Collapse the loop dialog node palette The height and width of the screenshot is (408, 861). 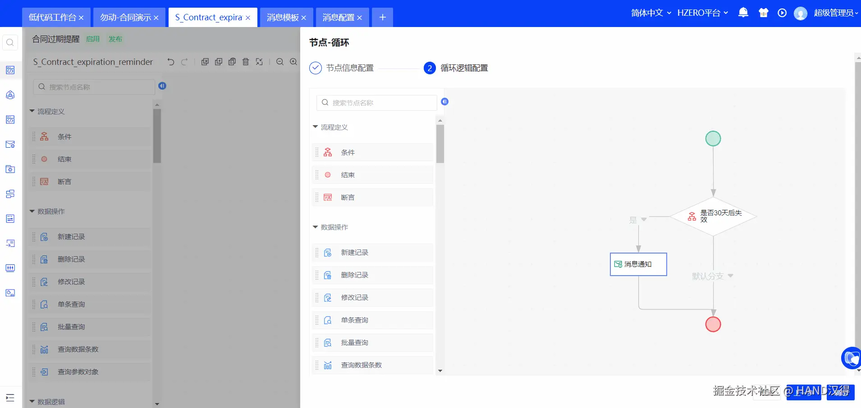tap(445, 102)
